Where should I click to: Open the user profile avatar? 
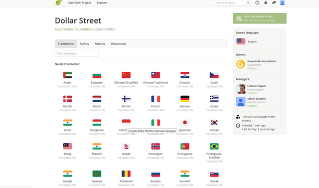click(282, 2)
